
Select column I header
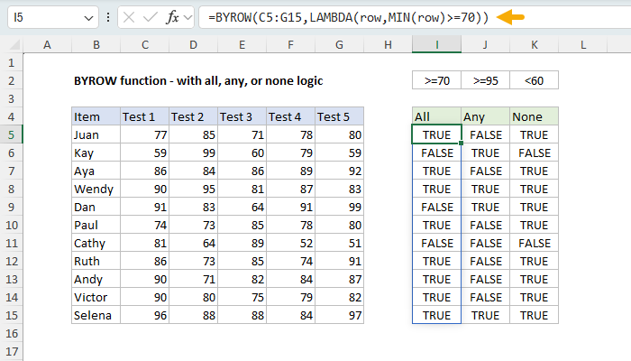(436, 45)
